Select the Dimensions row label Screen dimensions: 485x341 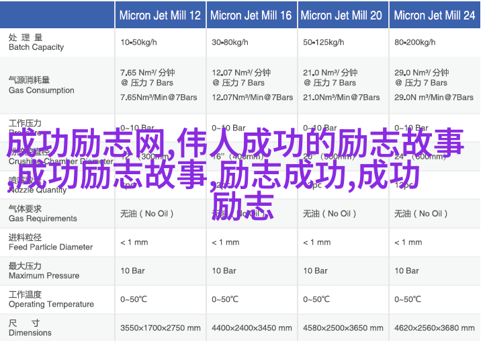[x=30, y=328]
